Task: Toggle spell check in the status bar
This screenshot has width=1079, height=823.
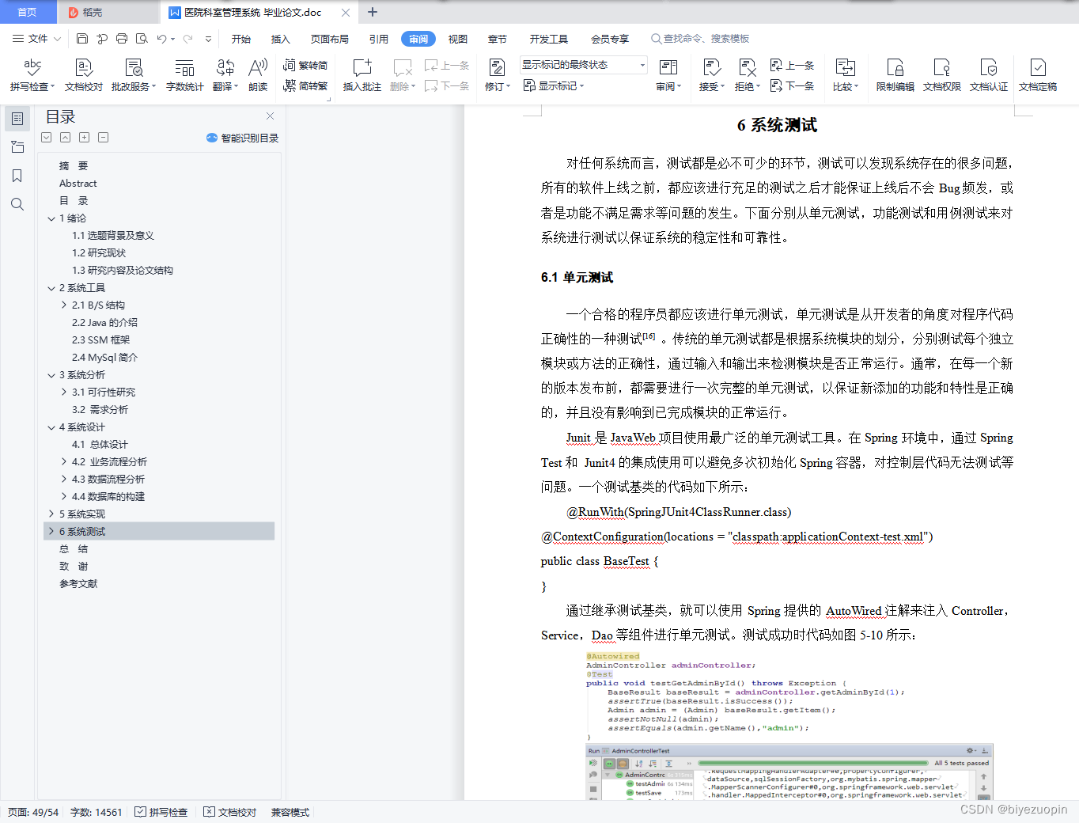Action: (161, 812)
